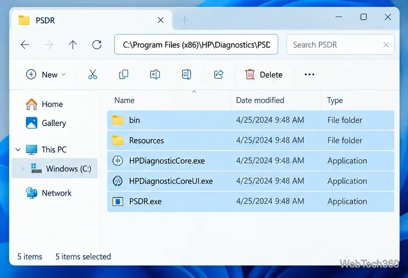This screenshot has height=278, width=408.
Task: Go up one folder level
Action: click(73, 45)
